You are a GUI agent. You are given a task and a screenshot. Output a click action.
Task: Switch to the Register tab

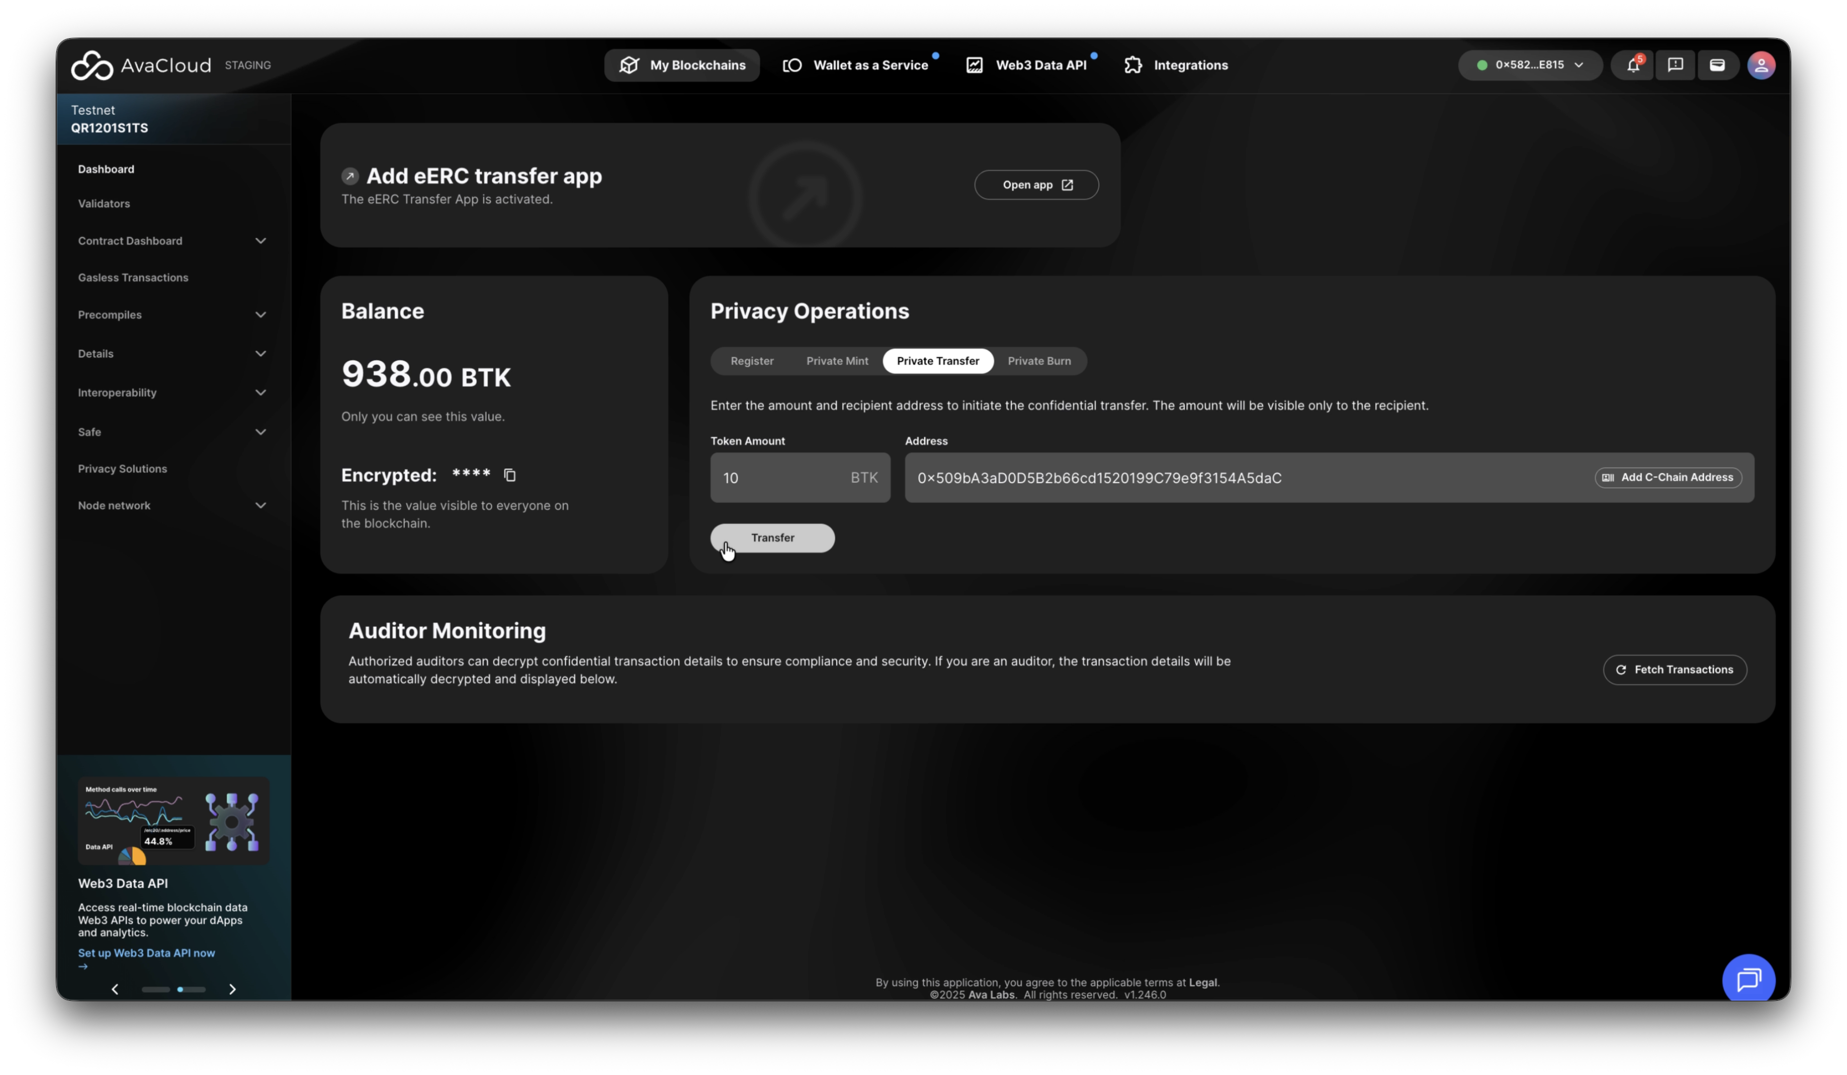tap(751, 360)
